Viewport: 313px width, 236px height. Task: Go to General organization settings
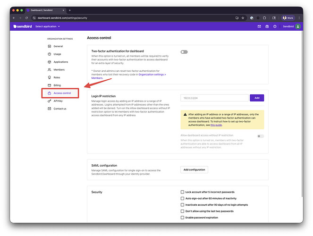[x=58, y=46]
